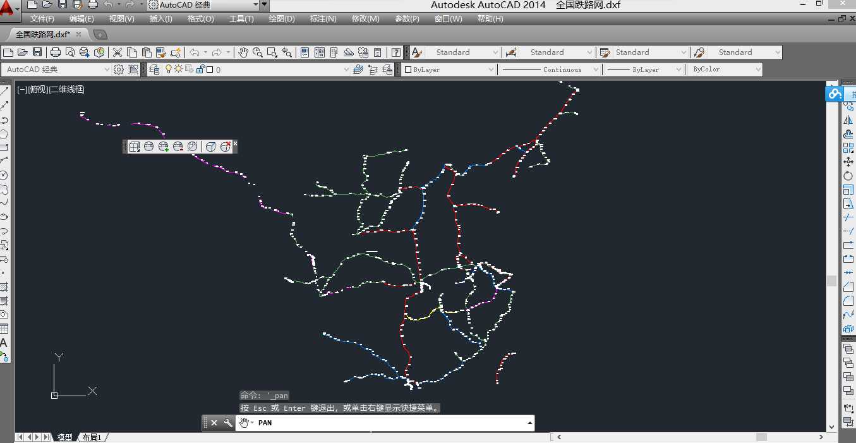Open the 绘图(D) menu
The height and width of the screenshot is (443, 856).
[x=282, y=19]
